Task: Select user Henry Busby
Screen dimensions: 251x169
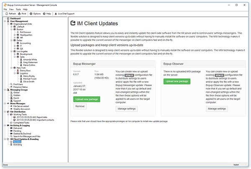Action: (29, 76)
